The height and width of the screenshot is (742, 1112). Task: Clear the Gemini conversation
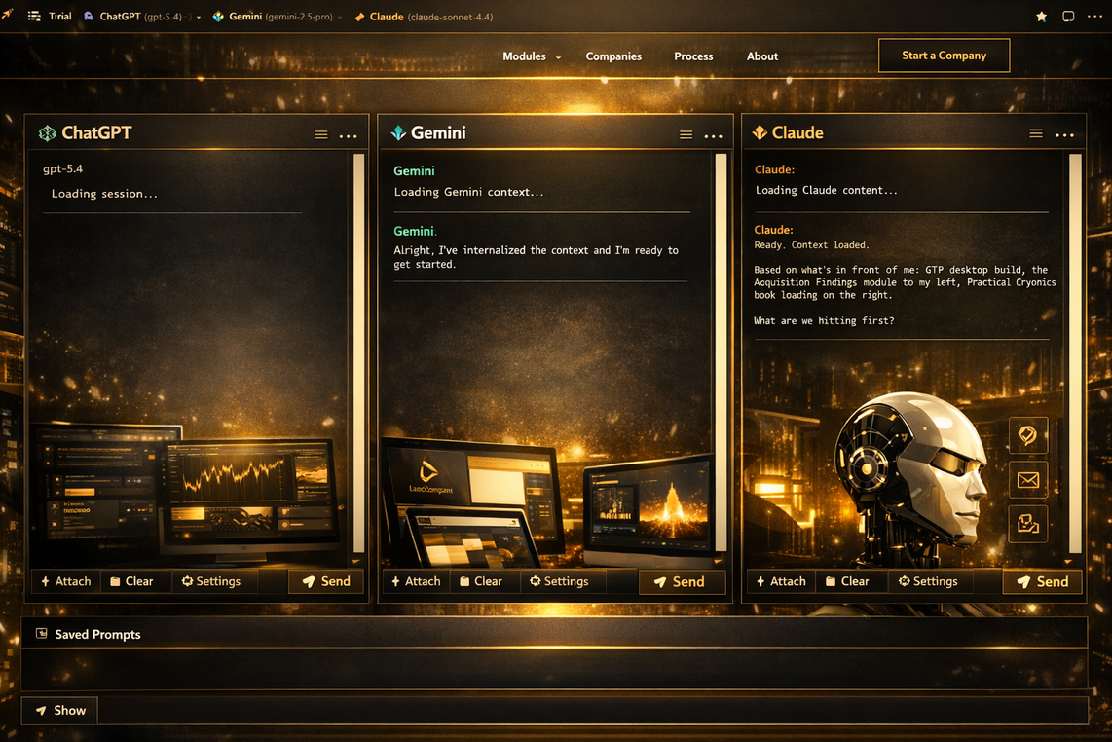(x=481, y=581)
